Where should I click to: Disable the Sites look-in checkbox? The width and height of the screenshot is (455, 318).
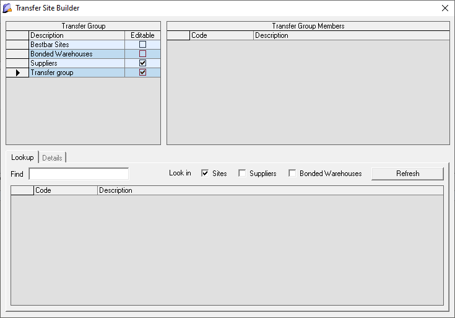click(205, 174)
